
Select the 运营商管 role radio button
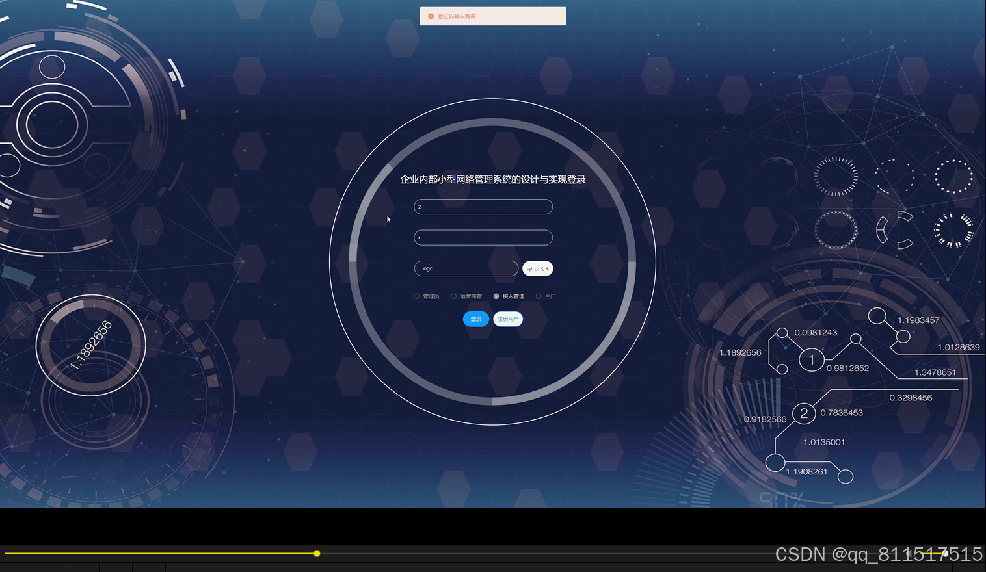click(454, 296)
